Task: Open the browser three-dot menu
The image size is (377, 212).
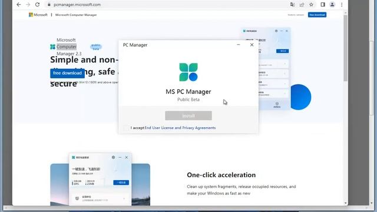Action: pos(342,5)
